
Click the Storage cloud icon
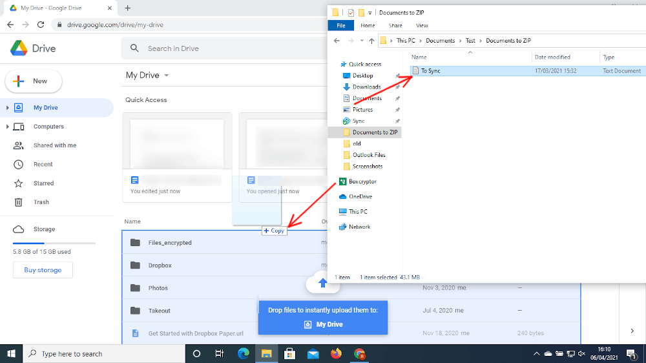[x=18, y=229]
